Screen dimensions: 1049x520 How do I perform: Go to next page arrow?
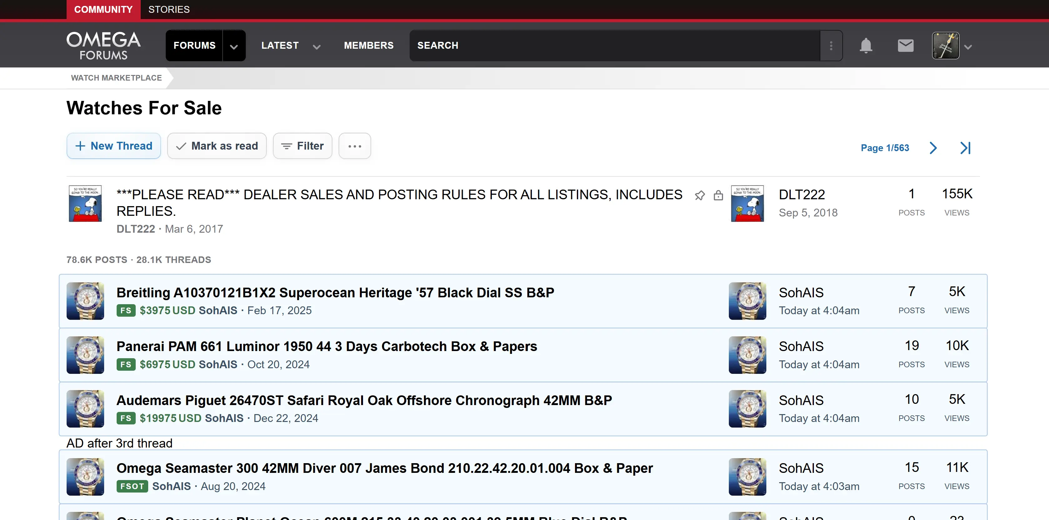(x=933, y=148)
